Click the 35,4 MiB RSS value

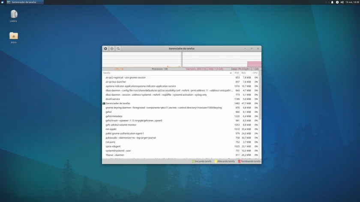pos(246,129)
